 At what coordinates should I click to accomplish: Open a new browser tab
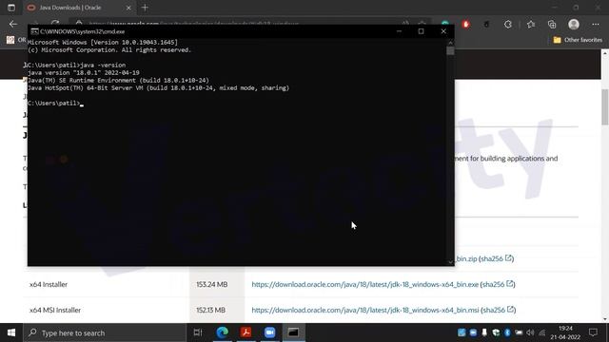coord(145,8)
